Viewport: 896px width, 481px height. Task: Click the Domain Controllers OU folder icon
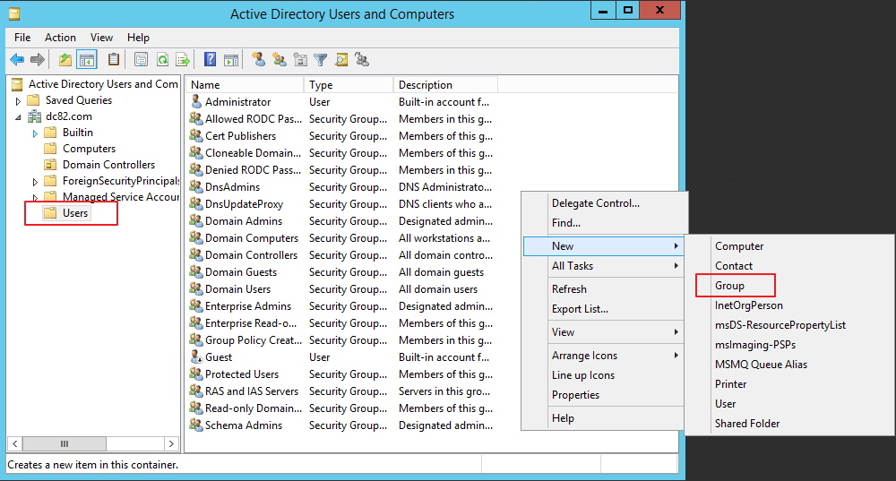point(51,165)
